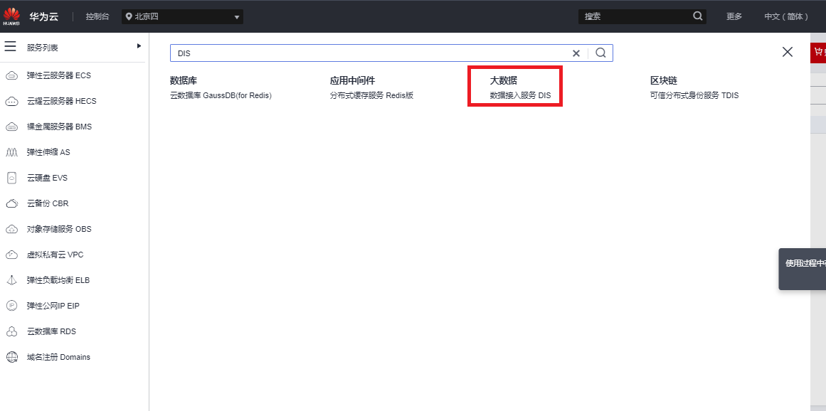Screen dimensions: 826x411
Task: Select 虚拟私有云 VPC in sidebar
Action: [55, 255]
